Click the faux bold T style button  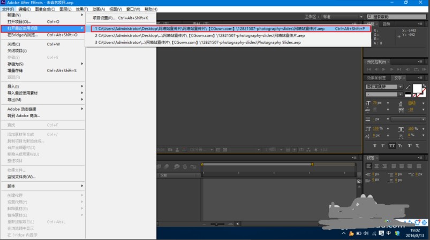coord(375,145)
